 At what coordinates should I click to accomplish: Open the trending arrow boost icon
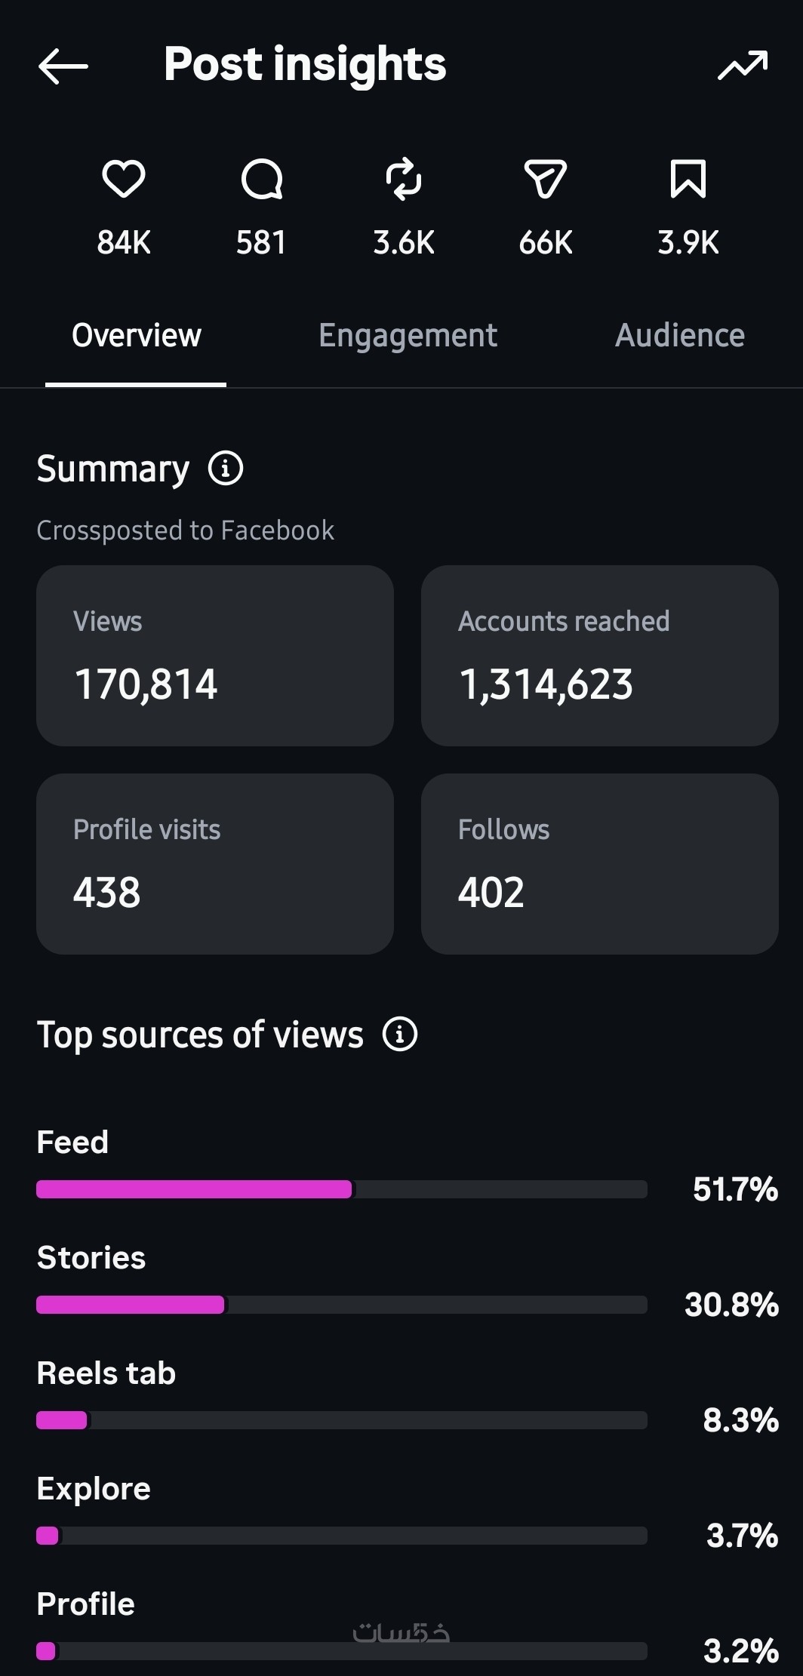coord(743,66)
